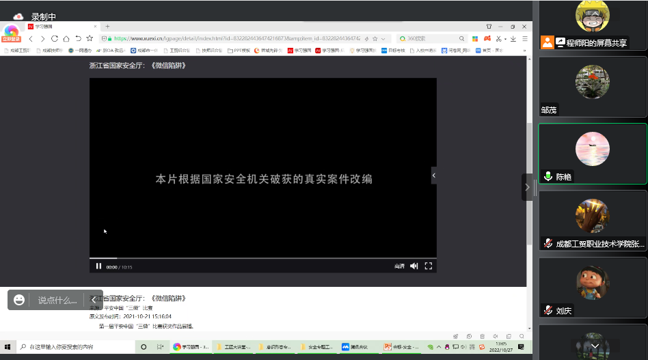This screenshot has width=648, height=360.
Task: Click the browser status bar sound icon
Action: click(x=495, y=336)
